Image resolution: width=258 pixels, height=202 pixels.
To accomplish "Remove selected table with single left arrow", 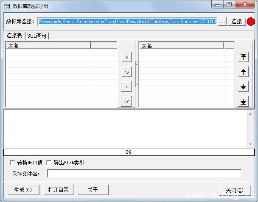I will click(x=126, y=87).
